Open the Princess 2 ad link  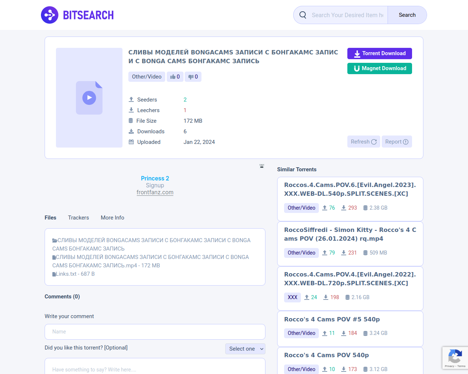tap(155, 178)
